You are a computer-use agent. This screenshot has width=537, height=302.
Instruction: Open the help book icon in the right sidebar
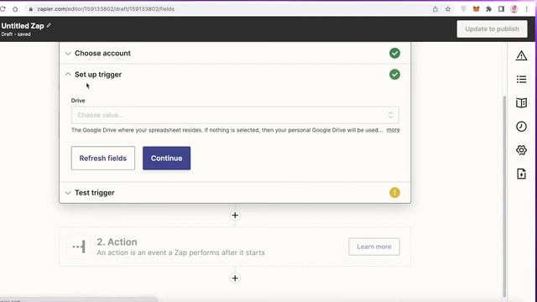click(521, 102)
